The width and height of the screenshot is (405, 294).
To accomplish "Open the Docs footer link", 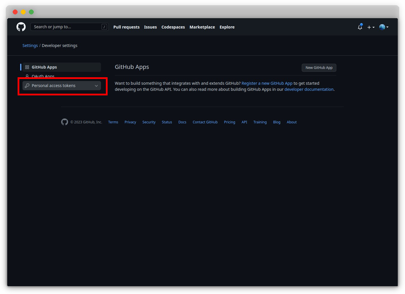I will pyautogui.click(x=182, y=122).
